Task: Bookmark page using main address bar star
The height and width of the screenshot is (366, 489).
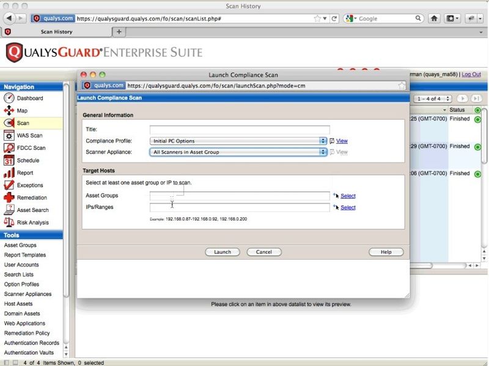Action: [317, 19]
